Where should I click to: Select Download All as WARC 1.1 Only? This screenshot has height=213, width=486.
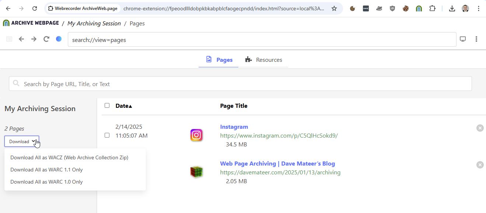[46, 170]
